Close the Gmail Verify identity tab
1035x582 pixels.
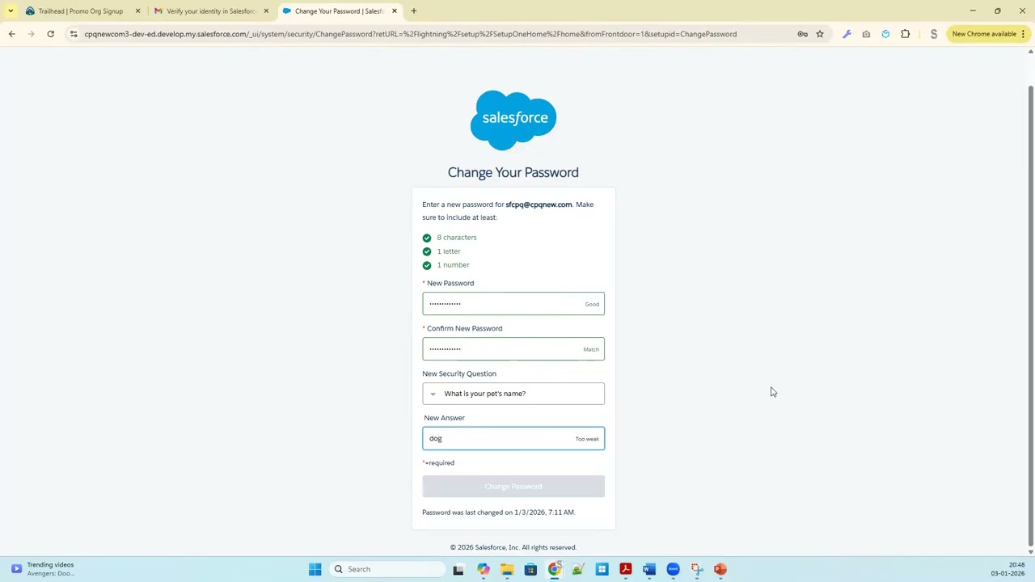click(x=266, y=11)
